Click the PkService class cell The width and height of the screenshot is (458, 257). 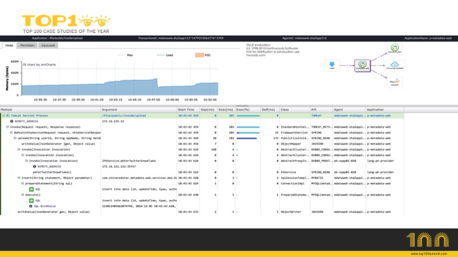pyautogui.click(x=295, y=172)
